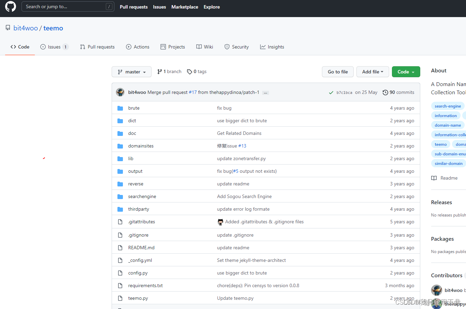Open Marketplace in top navigation
Image resolution: width=466 pixels, height=309 pixels.
tap(185, 7)
